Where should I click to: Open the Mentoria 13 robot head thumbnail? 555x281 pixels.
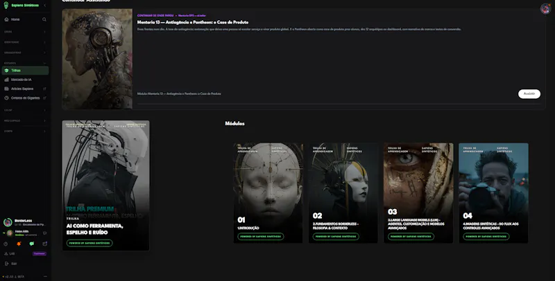(97, 59)
